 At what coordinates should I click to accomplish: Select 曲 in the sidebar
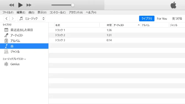(24, 46)
